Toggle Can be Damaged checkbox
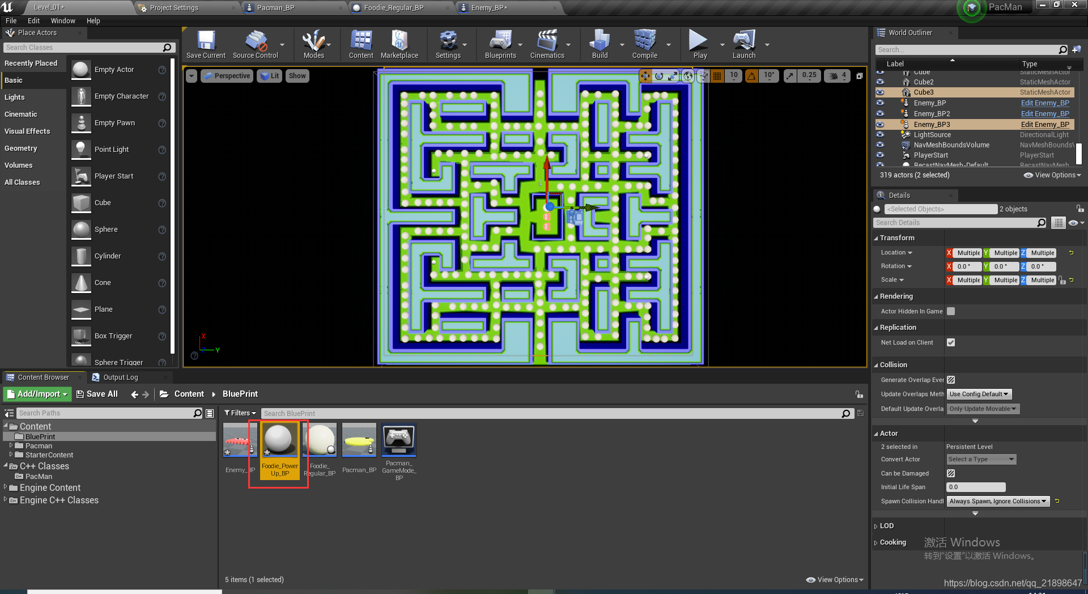 click(x=951, y=473)
